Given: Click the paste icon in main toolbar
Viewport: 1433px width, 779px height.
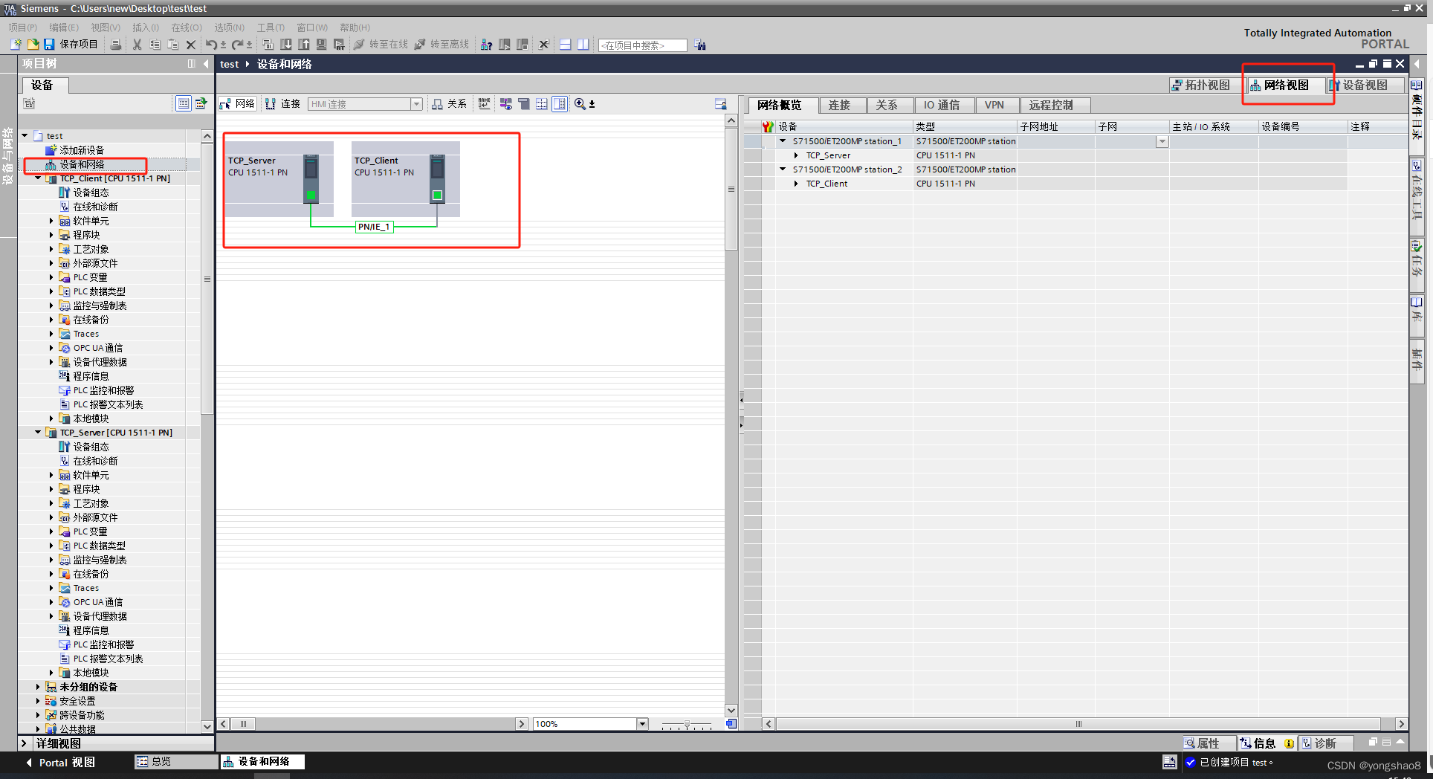Looking at the screenshot, I should pos(172,45).
